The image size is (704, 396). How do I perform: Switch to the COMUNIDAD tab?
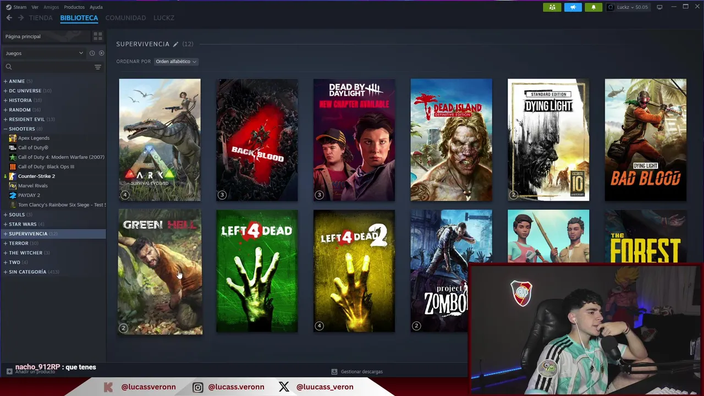pos(125,18)
